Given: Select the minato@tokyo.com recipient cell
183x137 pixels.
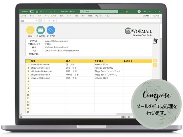Looking at the screenshot, I should click(48, 65).
